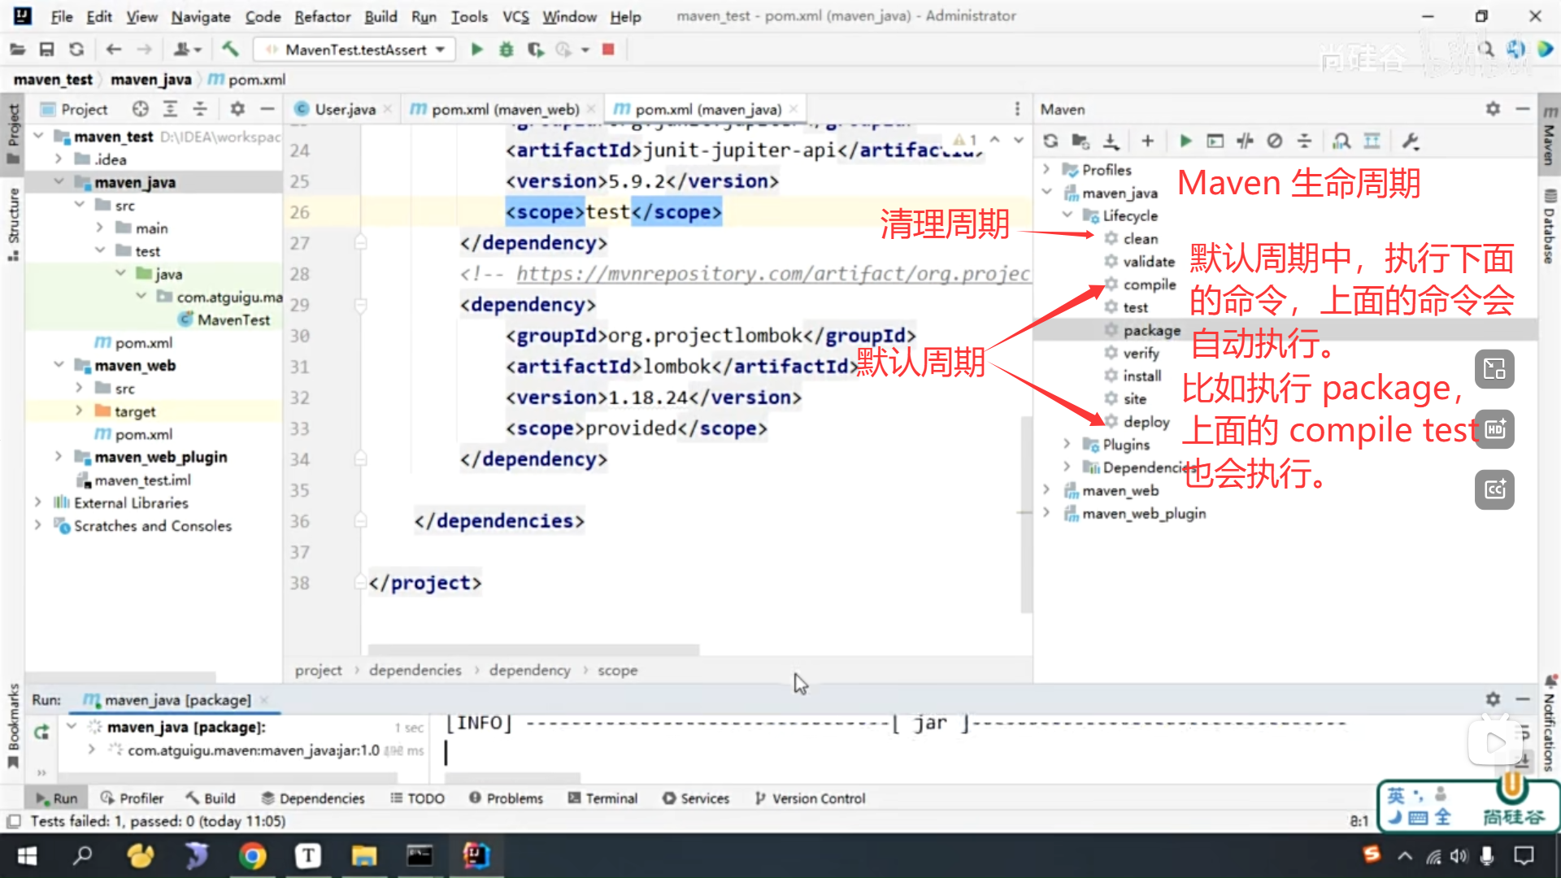1561x878 pixels.
Task: Toggle Offline Mode in Maven toolbar
Action: [1245, 141]
